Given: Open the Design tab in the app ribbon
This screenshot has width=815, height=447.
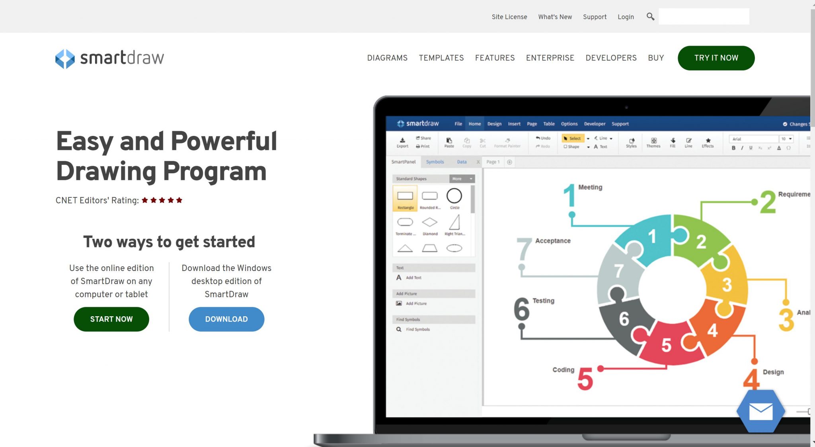Looking at the screenshot, I should point(494,124).
